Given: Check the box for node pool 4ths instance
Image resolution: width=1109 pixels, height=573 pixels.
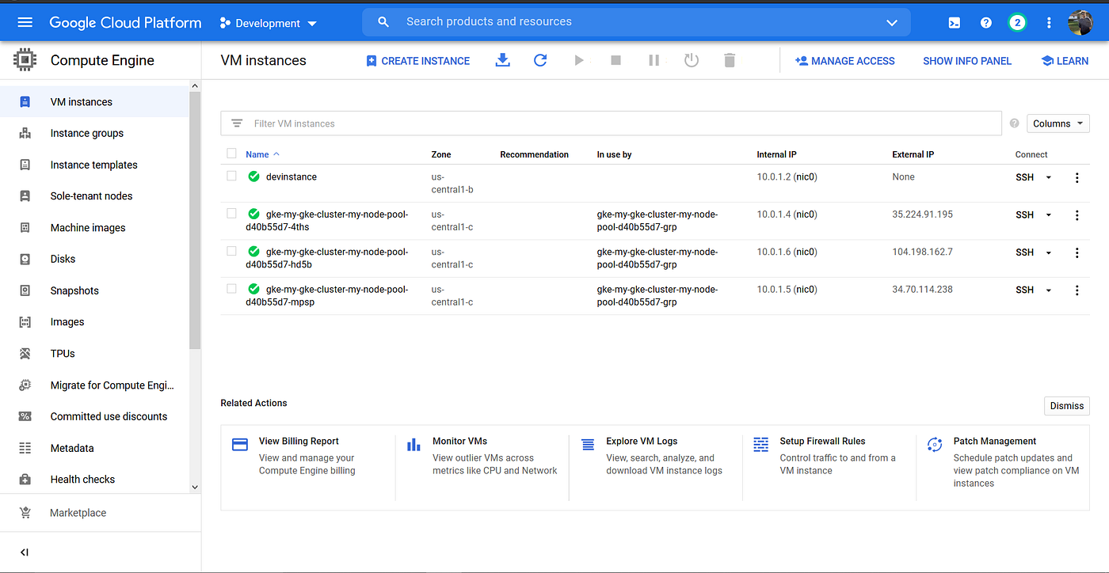Looking at the screenshot, I should pyautogui.click(x=231, y=213).
